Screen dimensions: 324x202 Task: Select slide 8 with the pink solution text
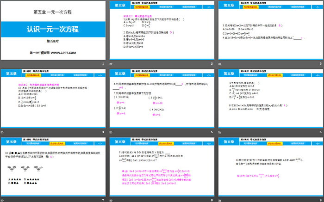(161, 166)
